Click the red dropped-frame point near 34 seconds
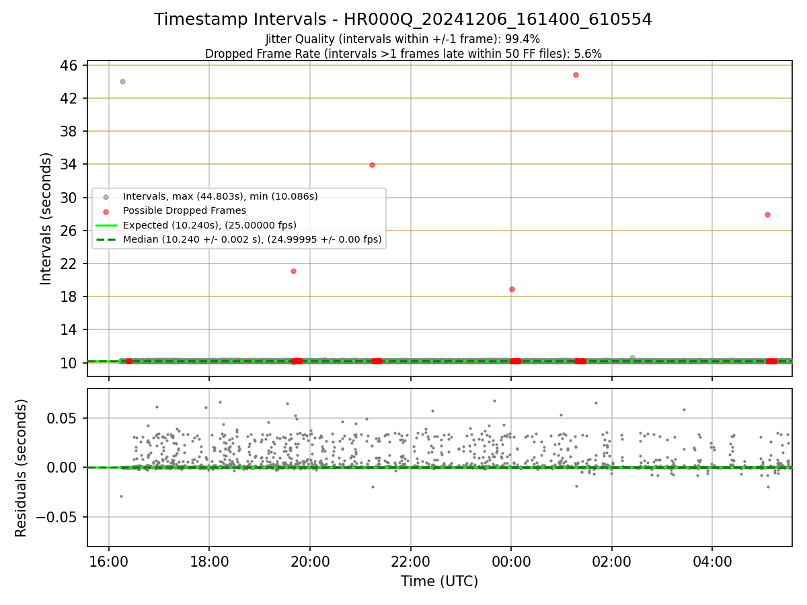The image size is (807, 605). click(372, 165)
